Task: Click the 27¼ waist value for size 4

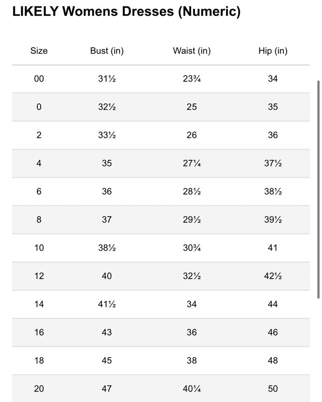Action: pos(192,163)
